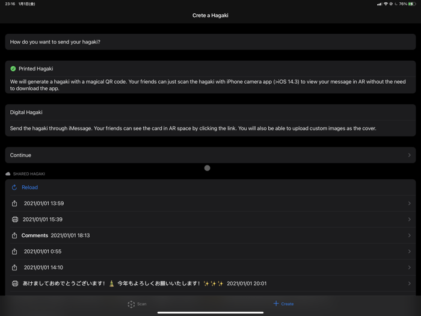The width and height of the screenshot is (421, 316).
Task: Tap the battery indicator in status bar
Action: 412,4
